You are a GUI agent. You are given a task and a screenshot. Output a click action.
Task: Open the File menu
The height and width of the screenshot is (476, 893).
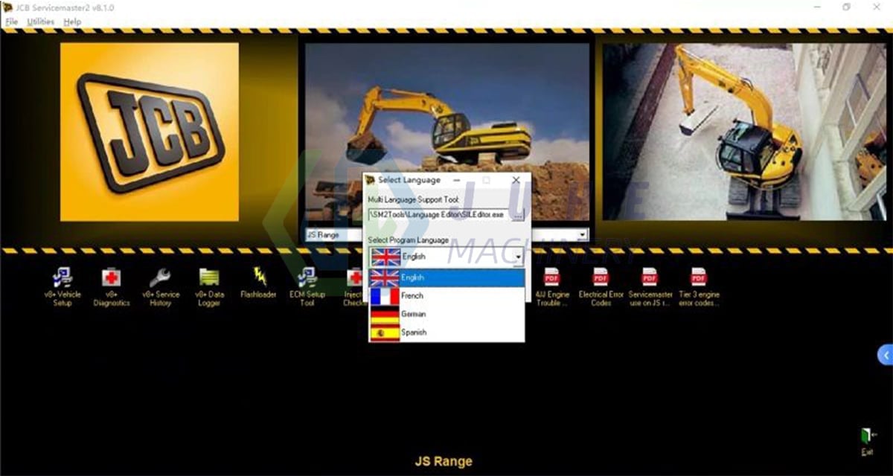click(11, 22)
